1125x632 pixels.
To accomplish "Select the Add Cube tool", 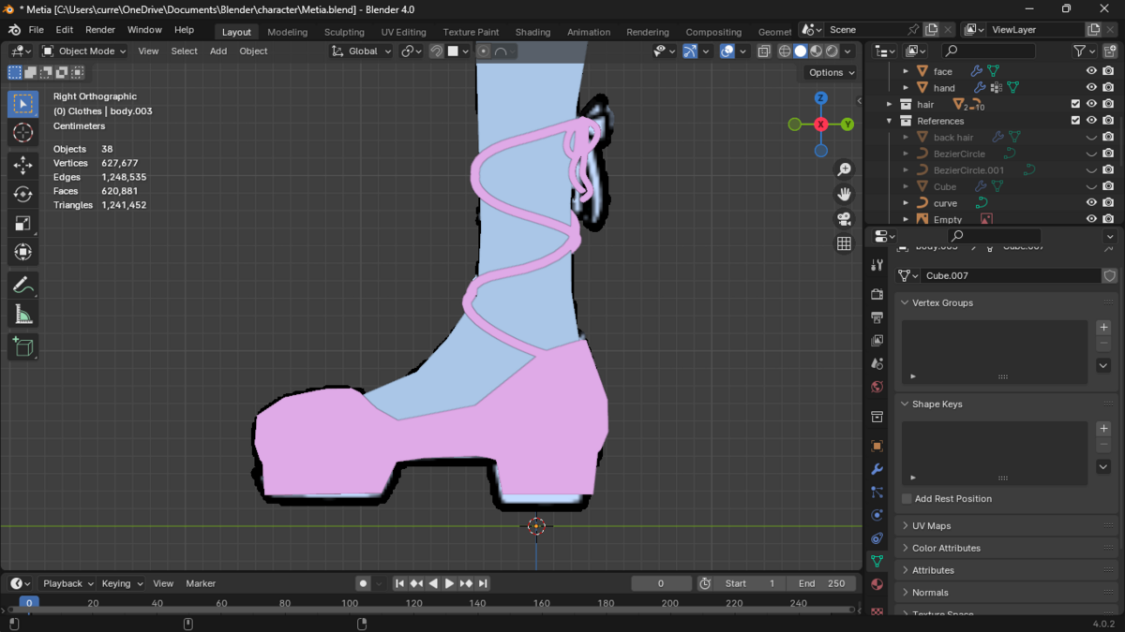I will (23, 346).
